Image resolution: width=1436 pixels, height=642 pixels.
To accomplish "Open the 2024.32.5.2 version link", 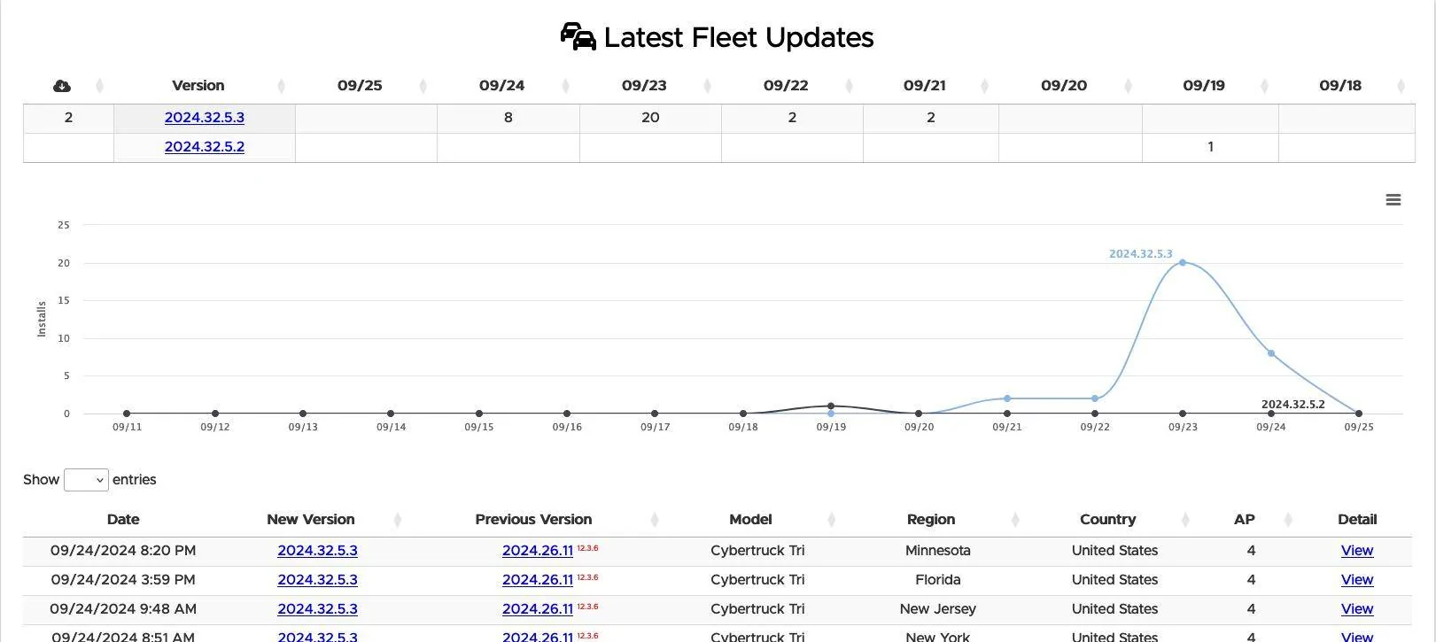I will (x=205, y=147).
